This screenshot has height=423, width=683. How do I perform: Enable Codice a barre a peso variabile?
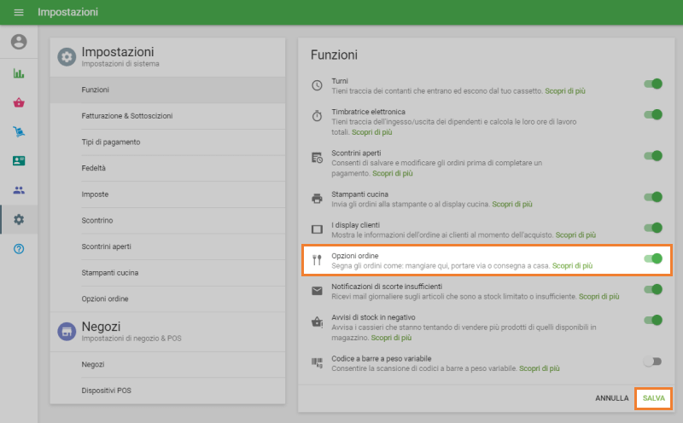click(x=653, y=362)
